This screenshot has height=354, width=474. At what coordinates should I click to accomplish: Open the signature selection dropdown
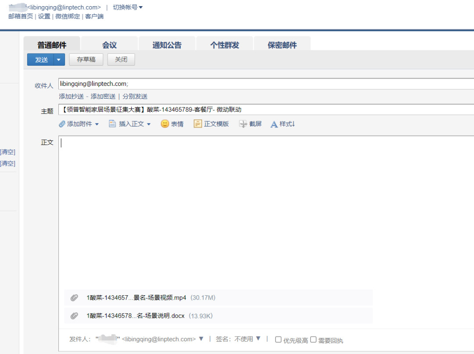point(258,339)
